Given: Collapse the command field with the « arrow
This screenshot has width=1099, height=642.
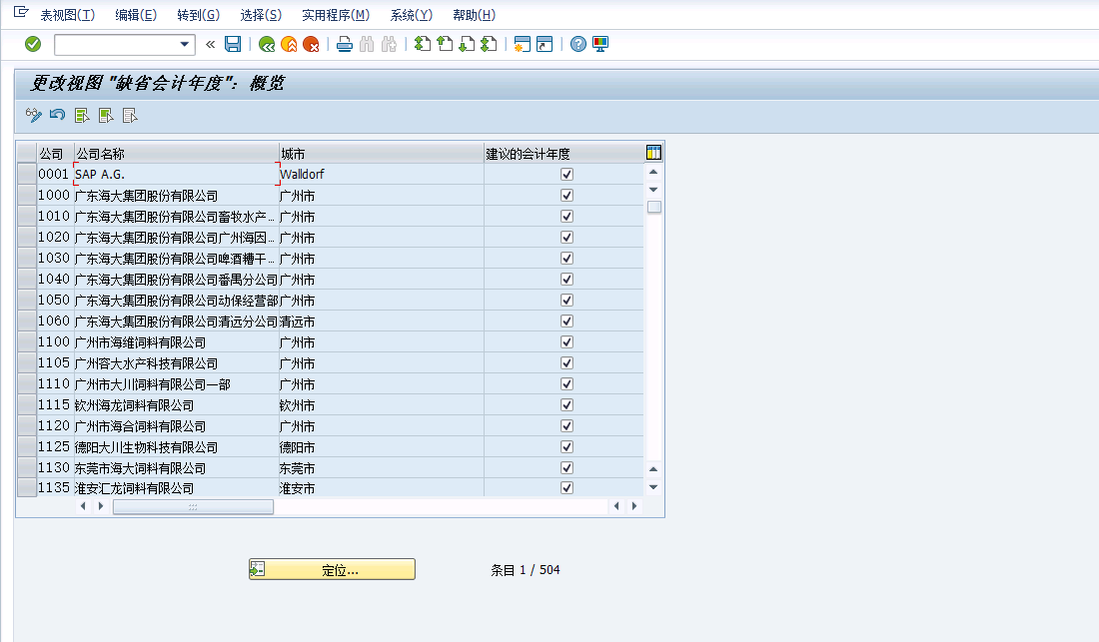Looking at the screenshot, I should (210, 45).
